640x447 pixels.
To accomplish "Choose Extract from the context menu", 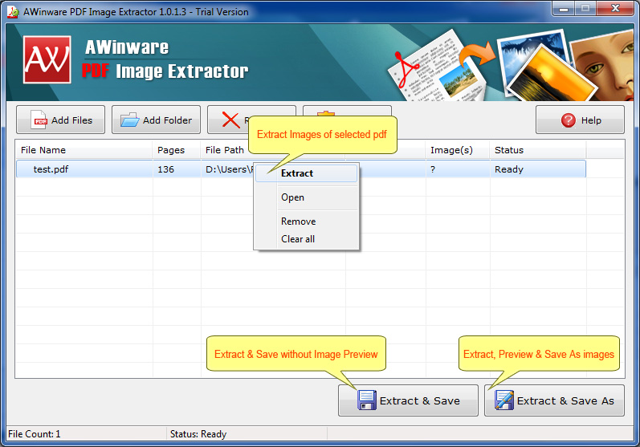I will click(307, 173).
